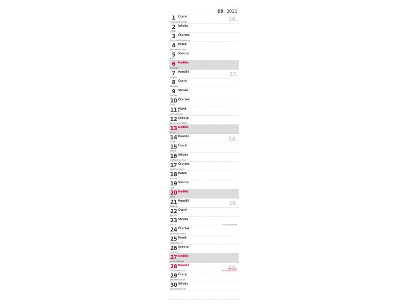Click week number 39 marker

pos(233,203)
